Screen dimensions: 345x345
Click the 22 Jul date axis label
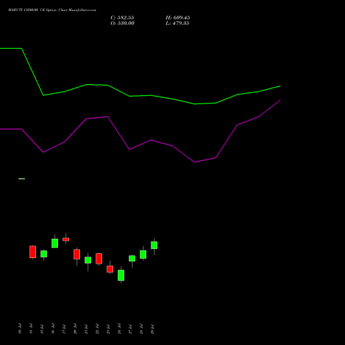coord(97,328)
